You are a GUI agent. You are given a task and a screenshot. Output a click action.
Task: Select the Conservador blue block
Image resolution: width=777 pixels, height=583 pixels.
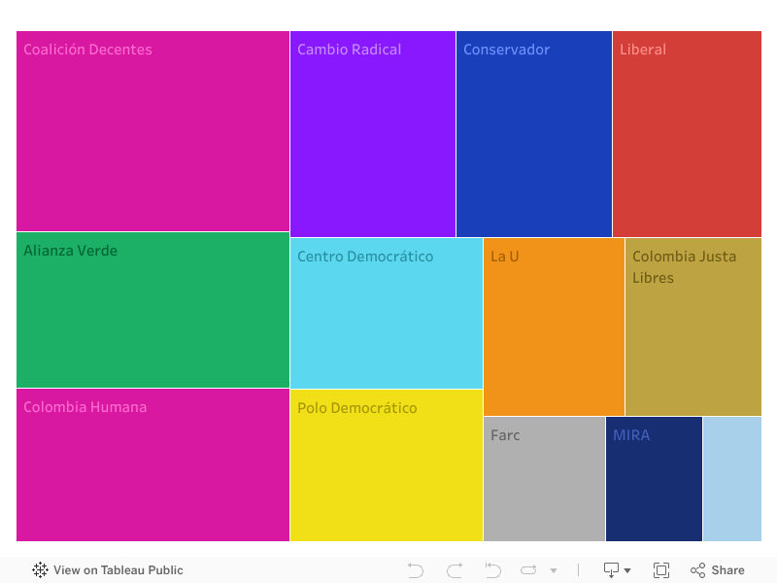point(533,134)
